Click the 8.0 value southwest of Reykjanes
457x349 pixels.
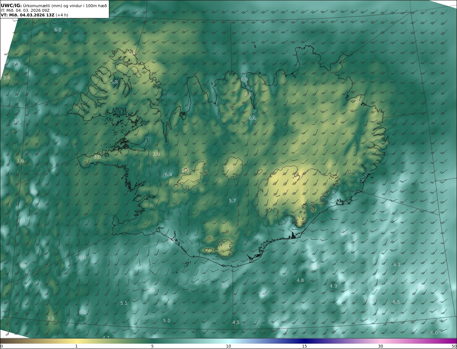pyautogui.click(x=82, y=258)
